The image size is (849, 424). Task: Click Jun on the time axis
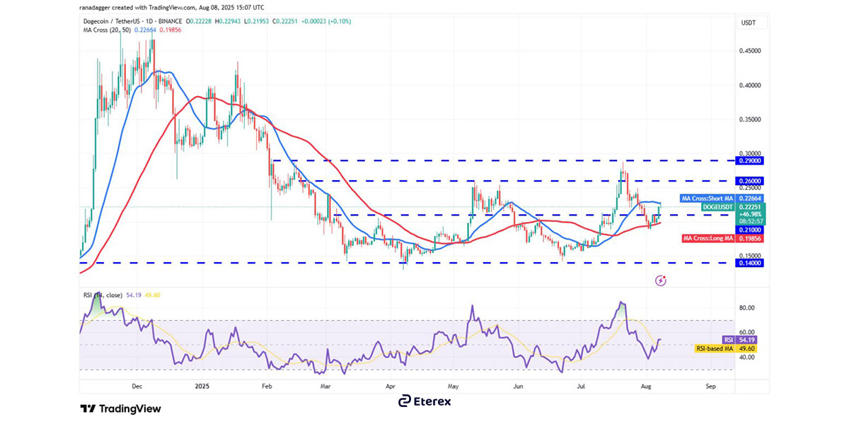(519, 387)
